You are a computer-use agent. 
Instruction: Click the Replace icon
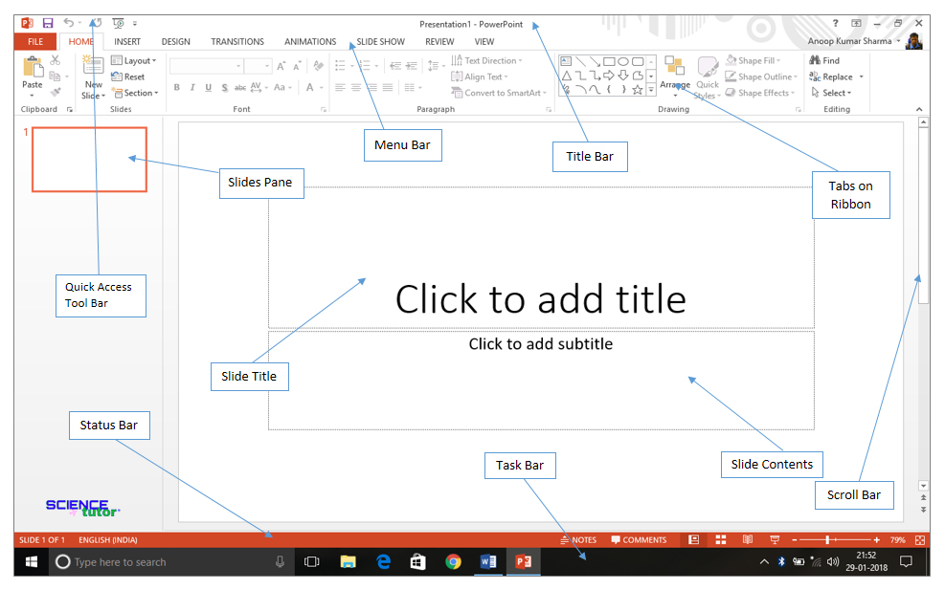[x=829, y=76]
